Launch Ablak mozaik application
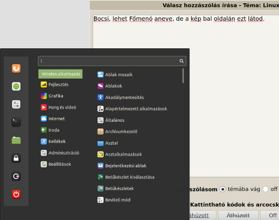The width and height of the screenshot is (279, 220). coord(115,74)
